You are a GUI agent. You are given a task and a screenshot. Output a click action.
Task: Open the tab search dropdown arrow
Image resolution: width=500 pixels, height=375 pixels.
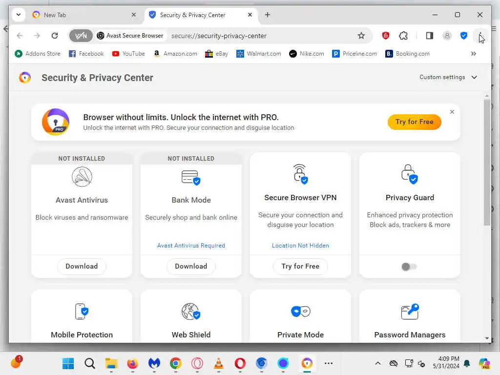pos(18,15)
